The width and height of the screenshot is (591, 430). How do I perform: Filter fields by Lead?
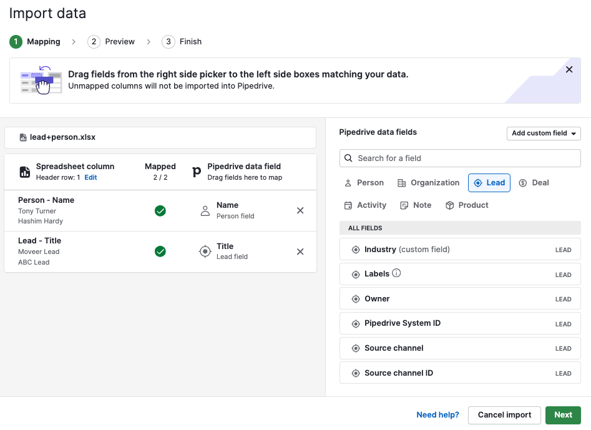point(489,183)
